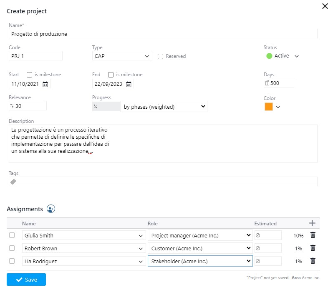328x287 pixels.
Task: Select the Robert Brown row checkbox
Action: click(x=12, y=248)
